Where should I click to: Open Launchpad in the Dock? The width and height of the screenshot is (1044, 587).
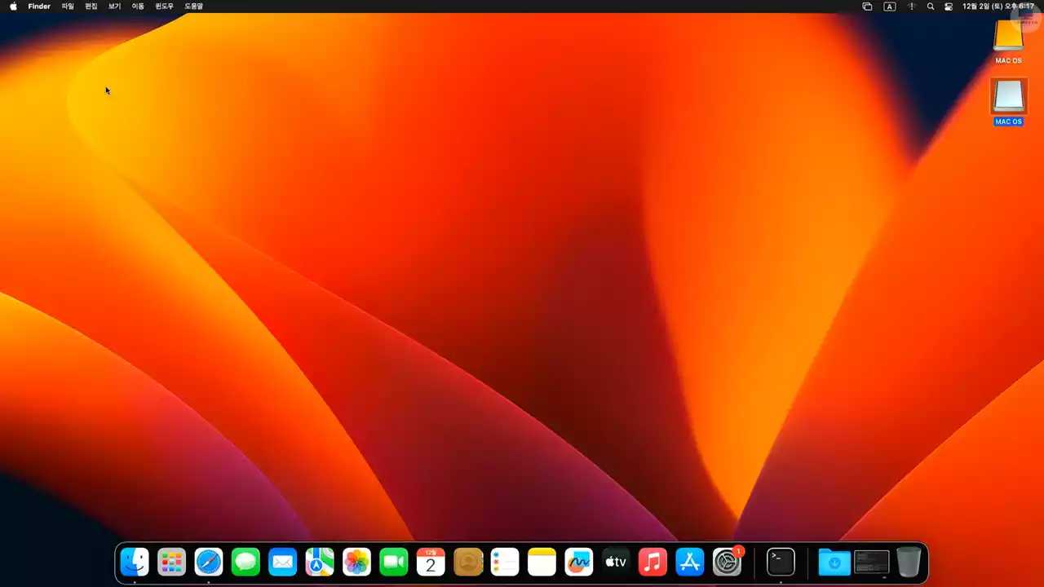point(171,562)
